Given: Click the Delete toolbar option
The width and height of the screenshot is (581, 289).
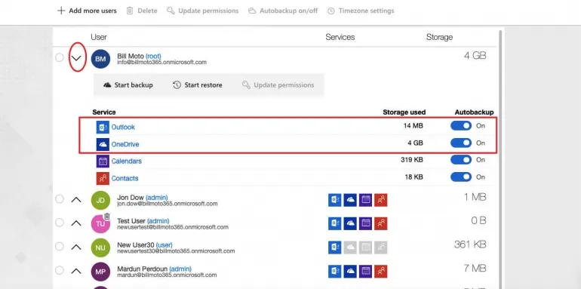Looking at the screenshot, I should coord(142,11).
